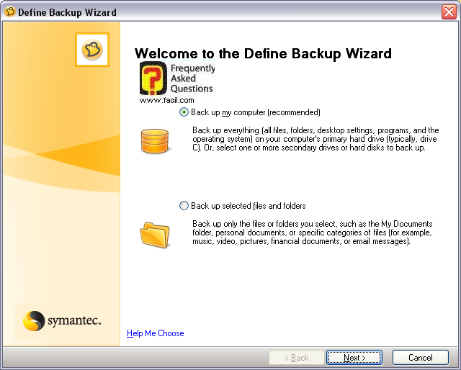This screenshot has height=370, width=461.
Task: Click the orange disk stack drive icon
Action: pyautogui.click(x=154, y=141)
